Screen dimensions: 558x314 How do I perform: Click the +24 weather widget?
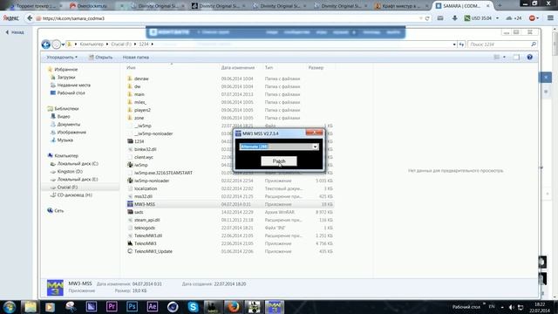point(514,18)
